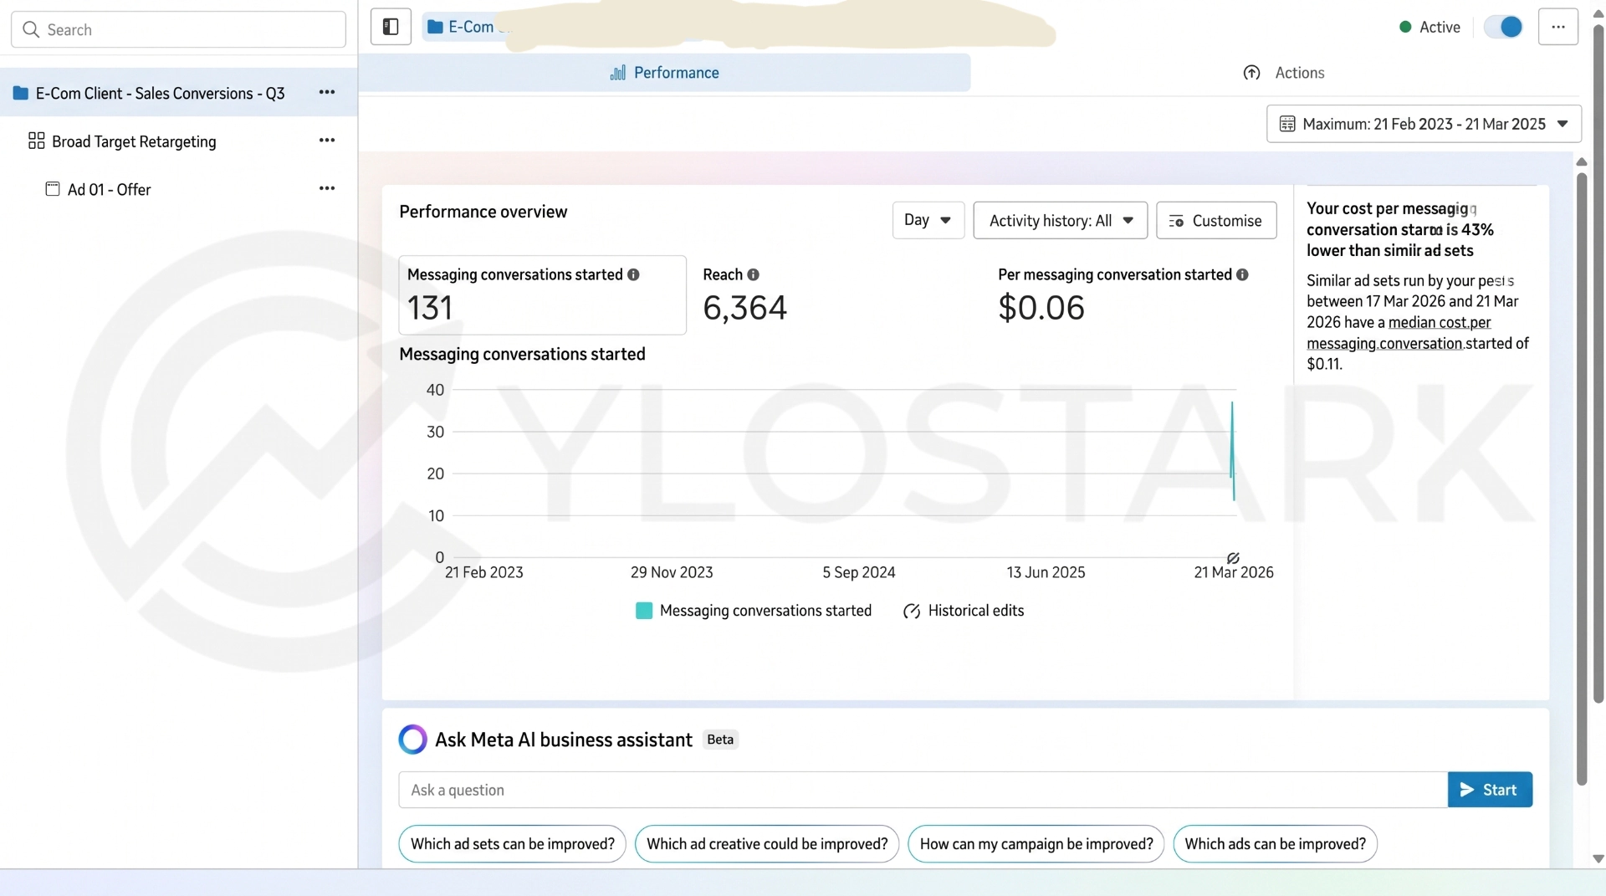Show info for Messaging conversations started

tap(633, 275)
